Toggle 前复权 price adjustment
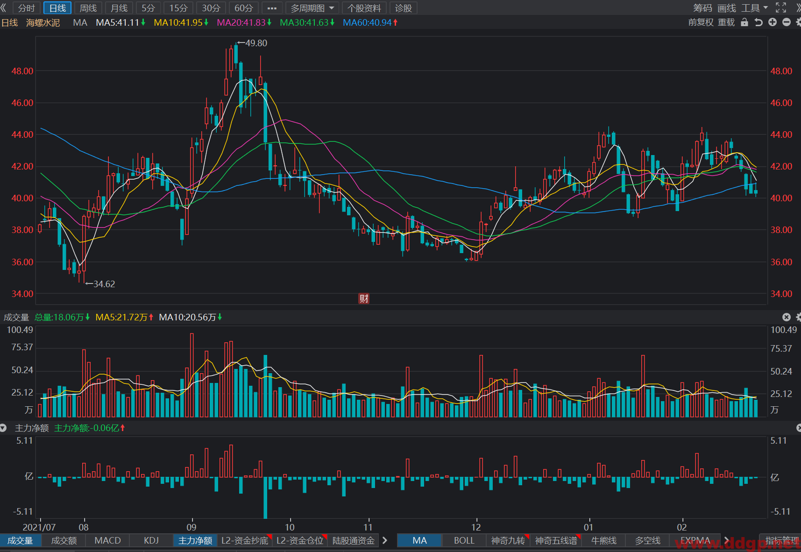 701,22
